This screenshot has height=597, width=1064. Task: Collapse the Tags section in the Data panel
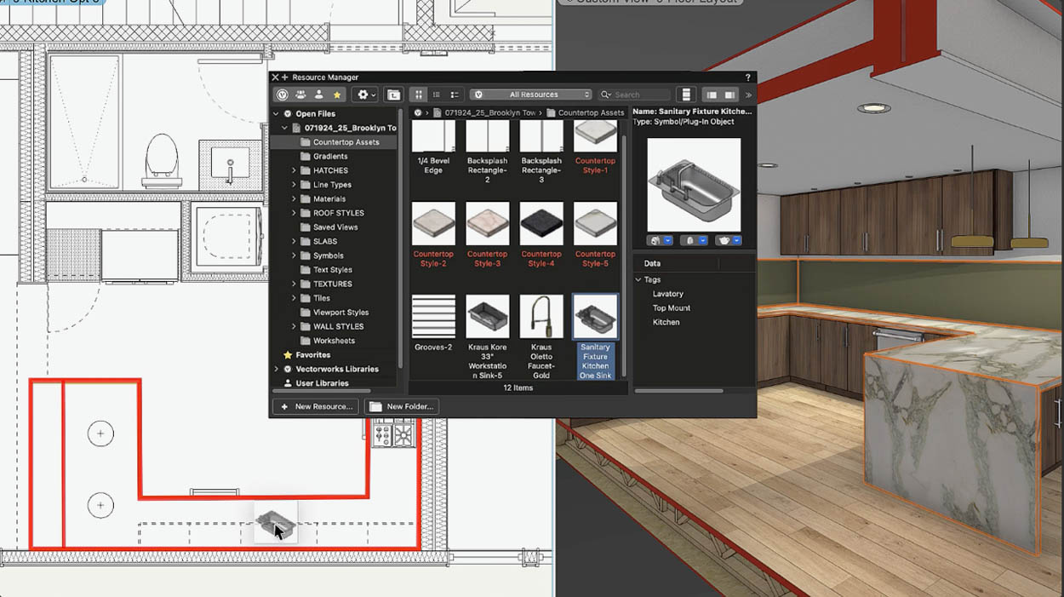639,278
